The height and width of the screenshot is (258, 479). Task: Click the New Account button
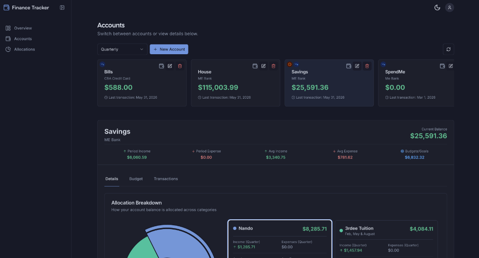tap(169, 49)
